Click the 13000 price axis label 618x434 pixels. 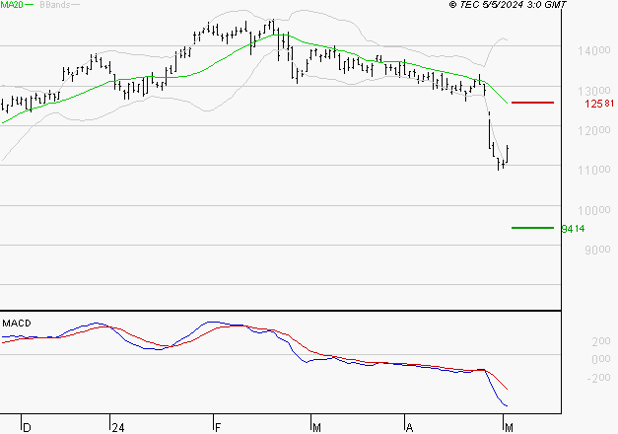click(594, 91)
